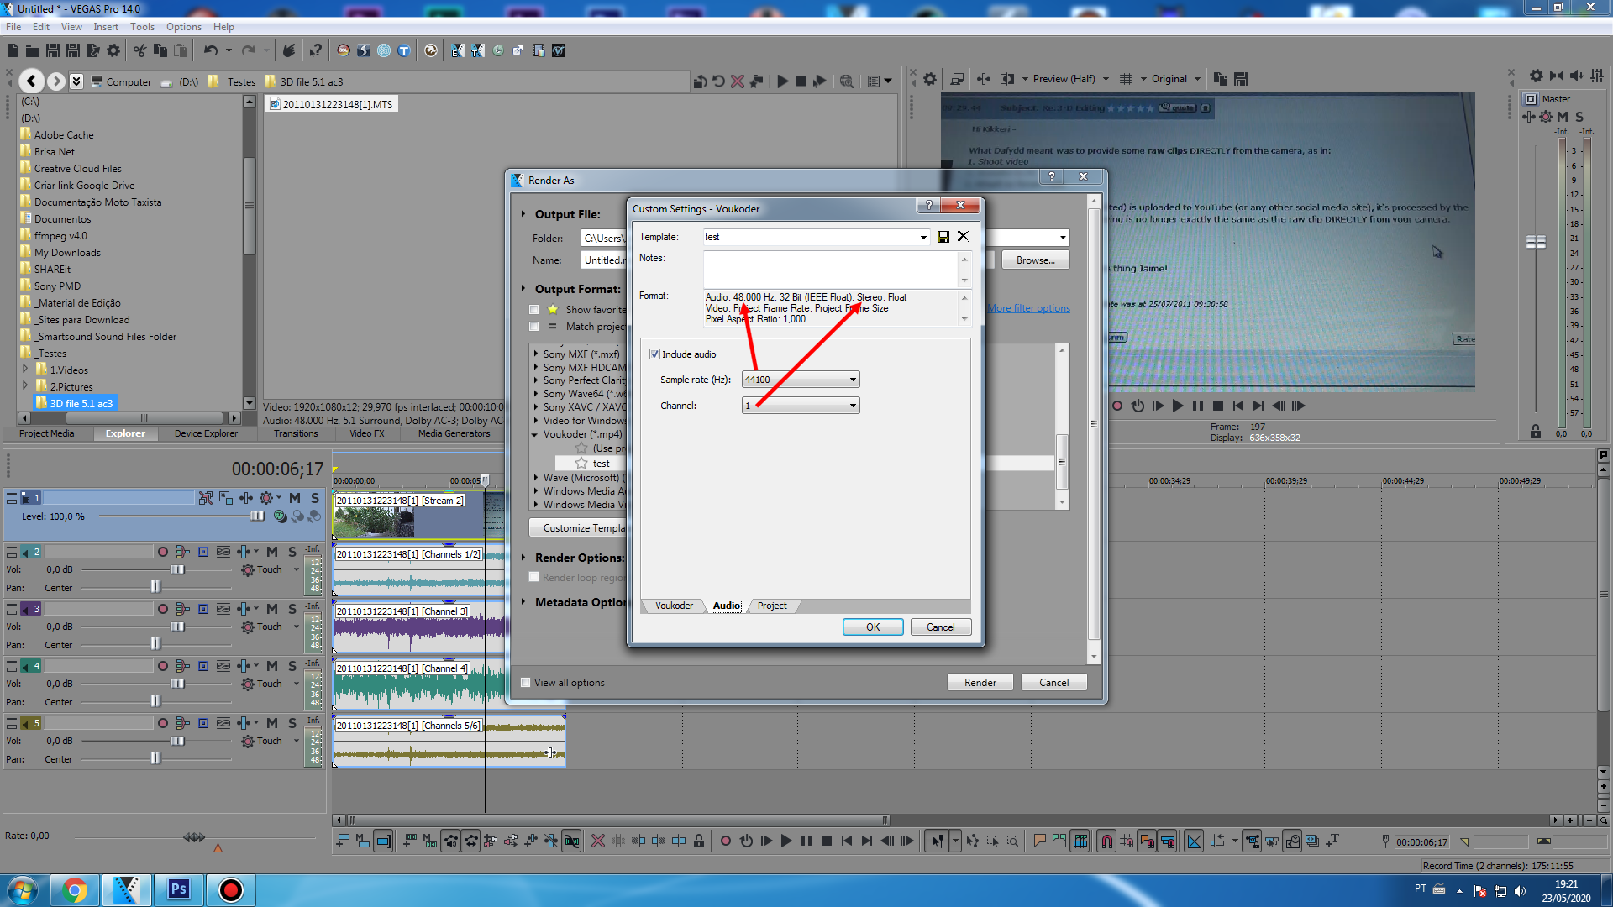Uncheck the Include audio checkbox
This screenshot has width=1613, height=907.
(x=654, y=354)
